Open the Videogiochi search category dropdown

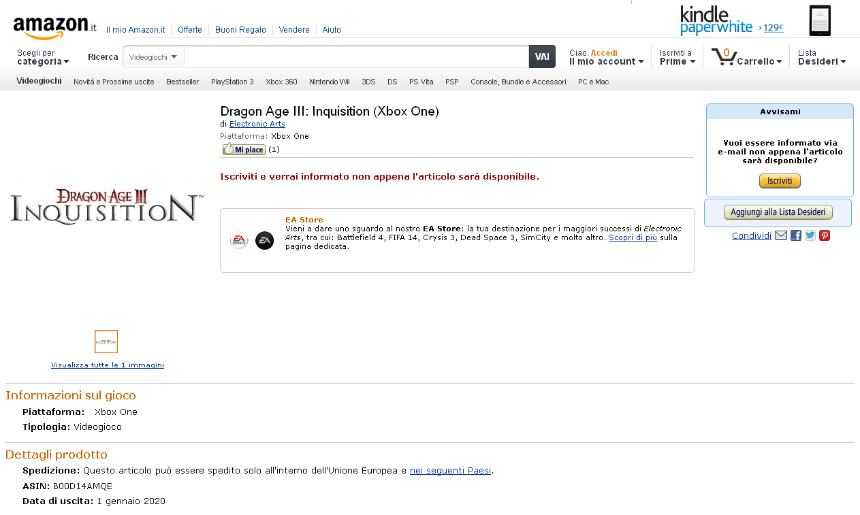153,57
